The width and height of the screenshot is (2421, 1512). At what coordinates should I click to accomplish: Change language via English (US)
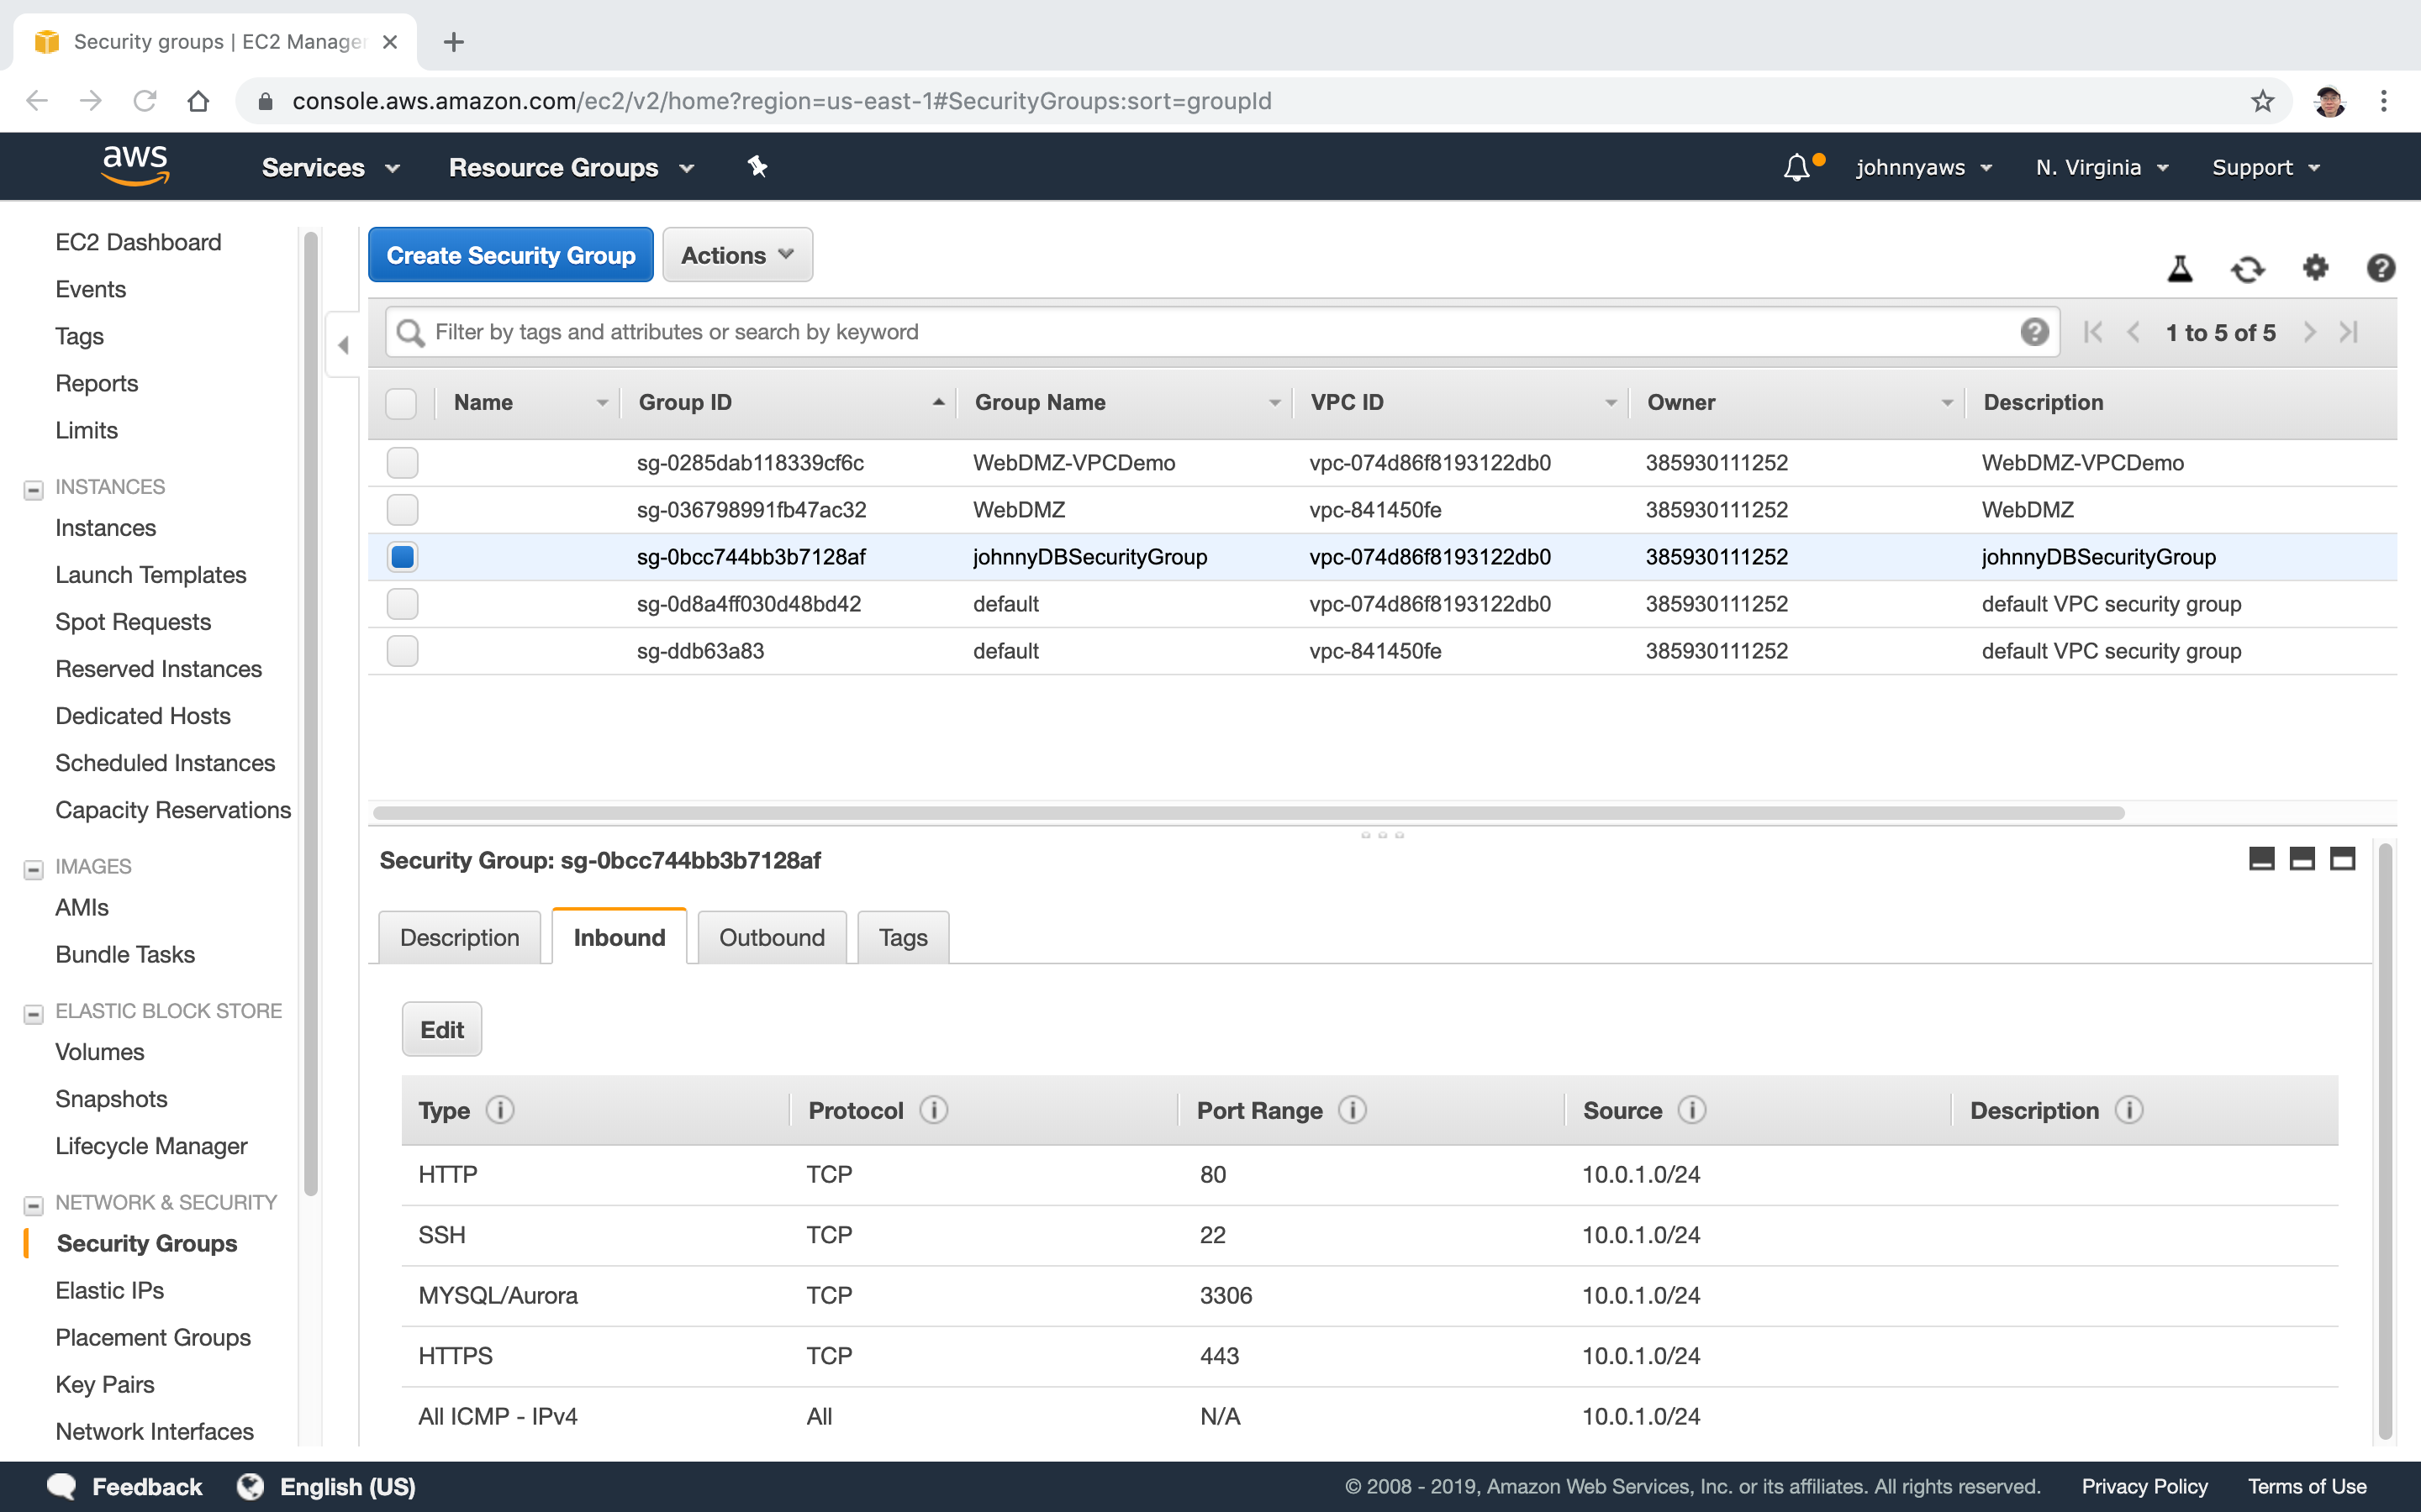pos(326,1487)
